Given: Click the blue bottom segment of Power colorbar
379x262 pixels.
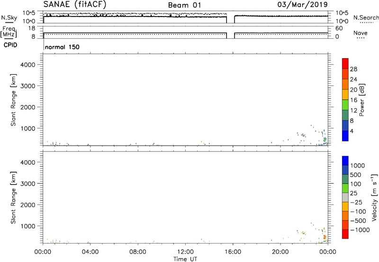Looking at the screenshot, I should click(x=345, y=136).
